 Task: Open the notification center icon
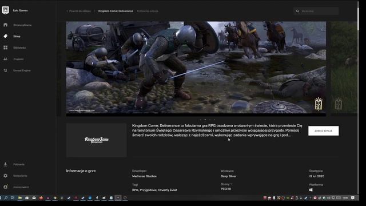coord(353,198)
